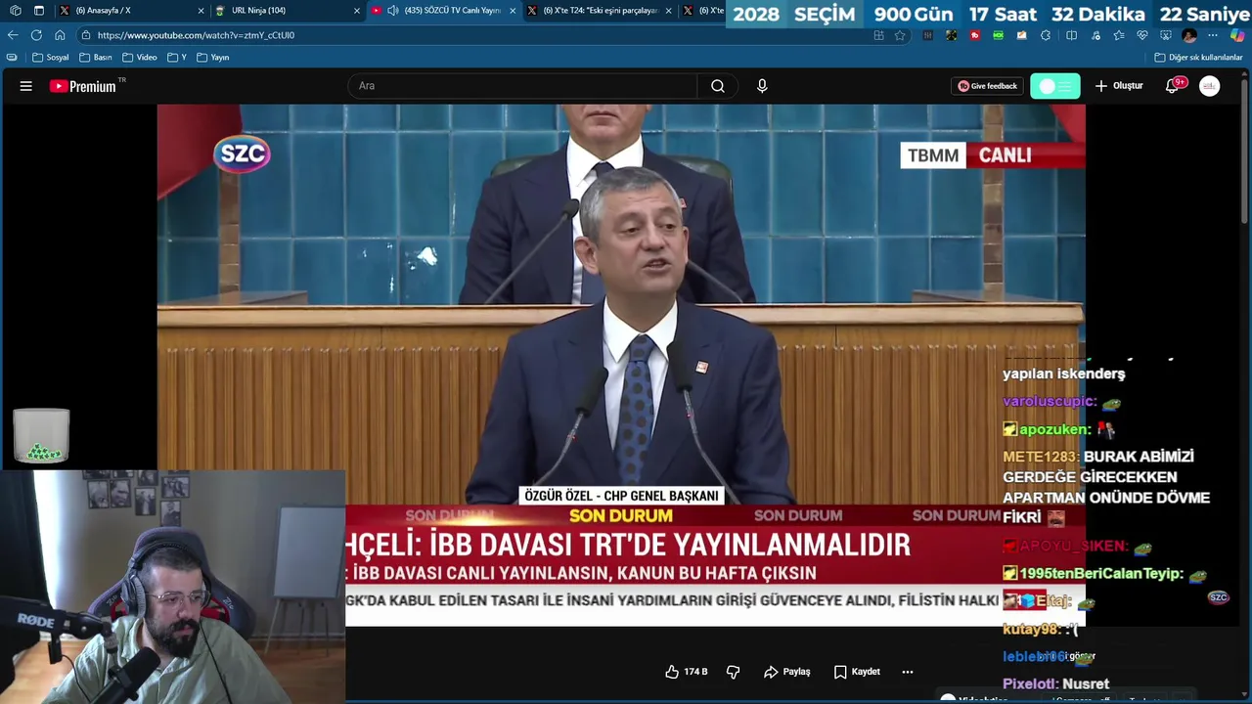Click the YouTube Ara search field
Image resolution: width=1252 pixels, height=704 pixels.
click(522, 86)
